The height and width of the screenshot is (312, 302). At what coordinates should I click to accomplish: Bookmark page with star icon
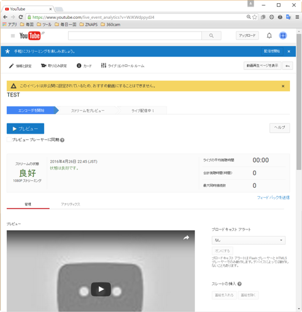pyautogui.click(x=254, y=17)
